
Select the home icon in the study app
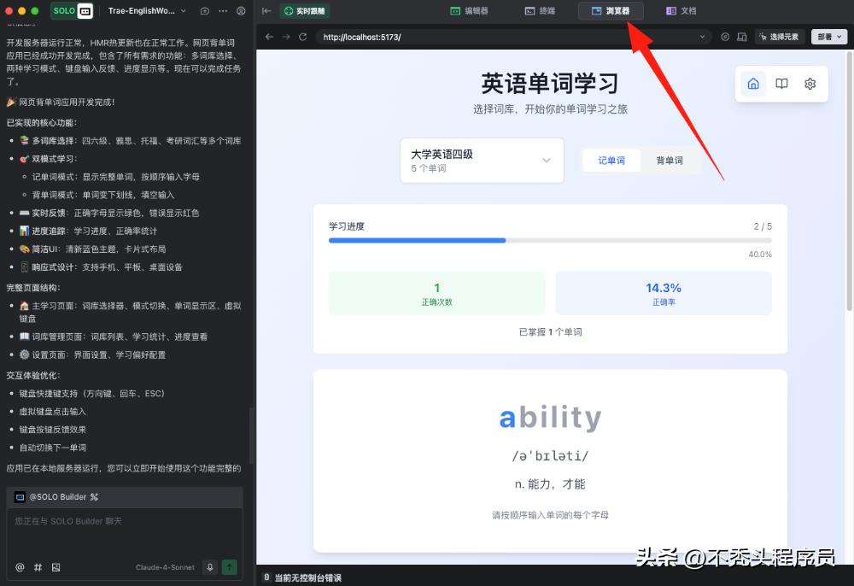(x=753, y=83)
